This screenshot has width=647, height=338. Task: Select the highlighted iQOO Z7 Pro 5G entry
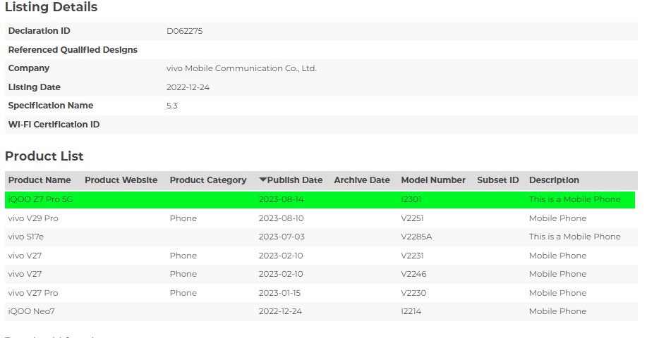point(40,200)
